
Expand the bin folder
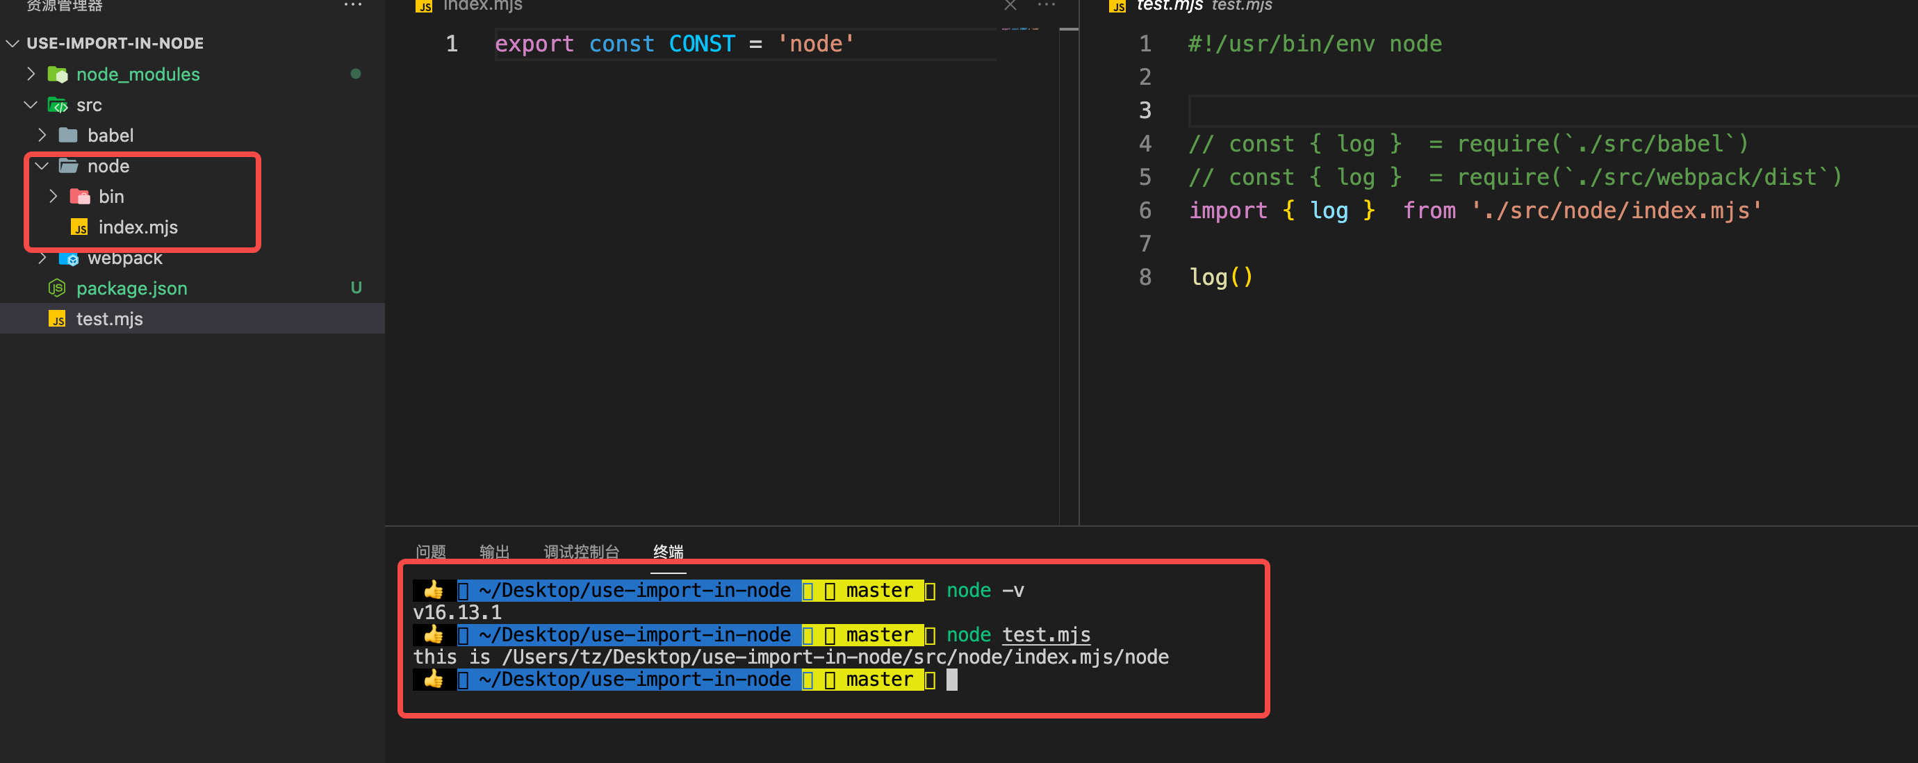click(x=53, y=196)
